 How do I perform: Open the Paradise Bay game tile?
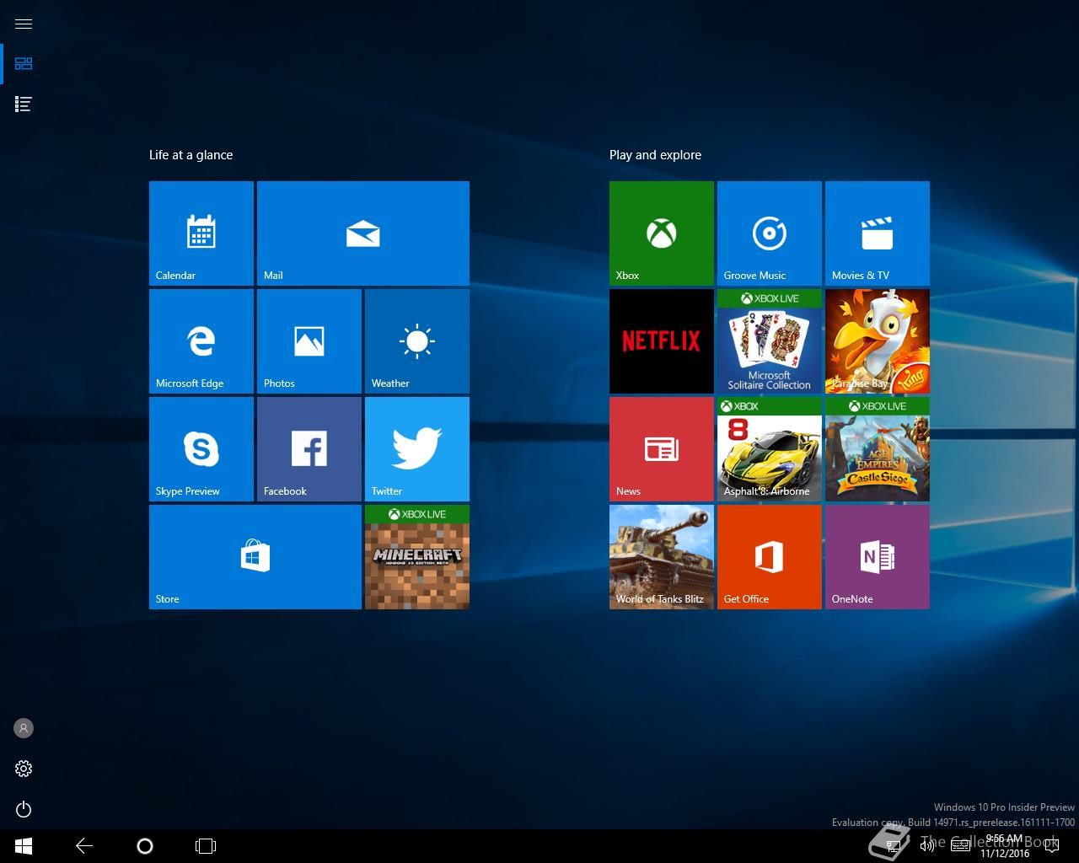click(878, 341)
